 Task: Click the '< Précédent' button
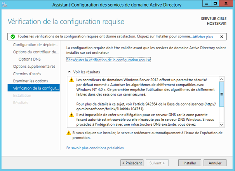click(x=132, y=162)
